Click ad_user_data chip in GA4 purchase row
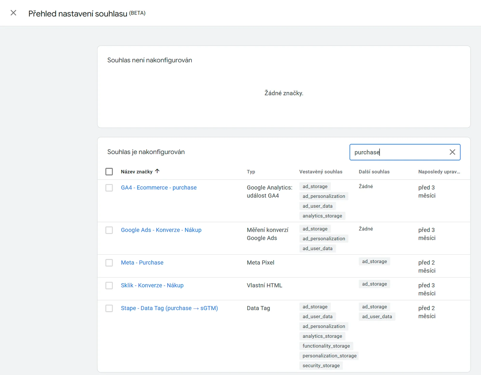The image size is (481, 375). 317,206
